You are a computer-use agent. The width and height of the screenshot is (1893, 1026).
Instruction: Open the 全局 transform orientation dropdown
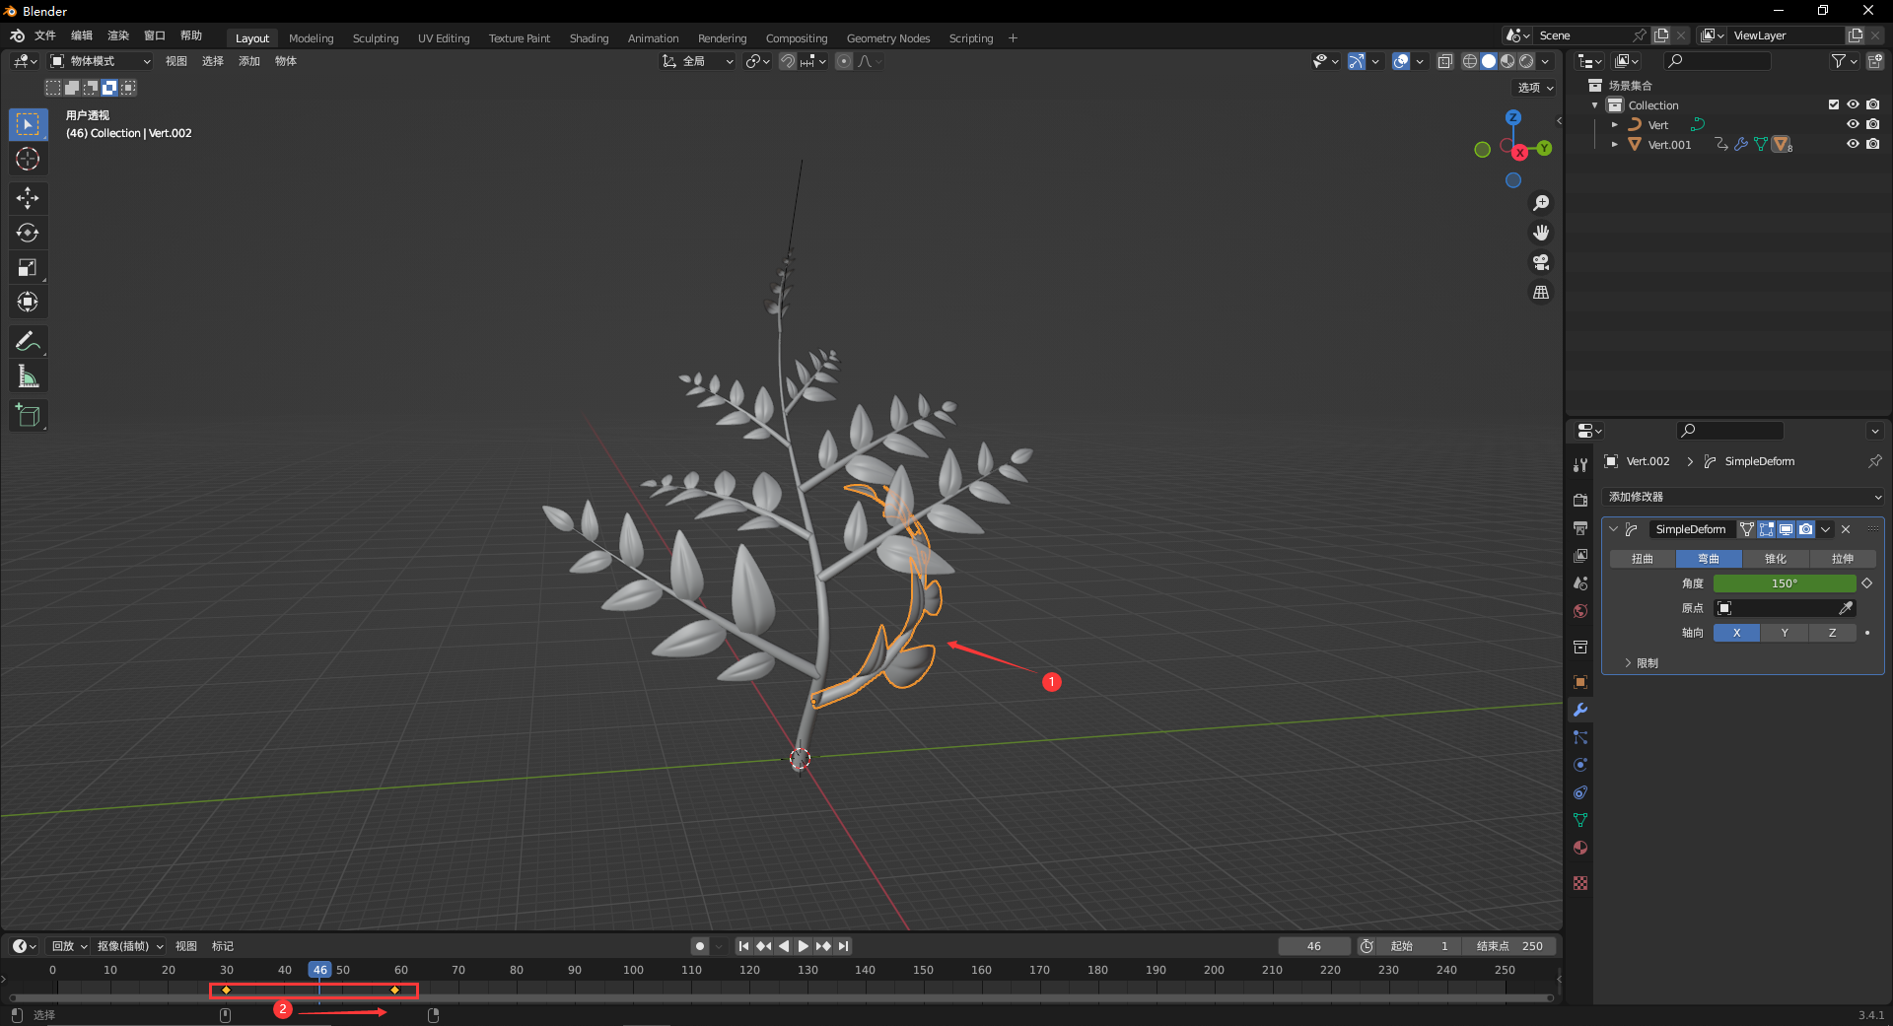pos(698,61)
